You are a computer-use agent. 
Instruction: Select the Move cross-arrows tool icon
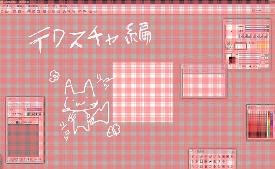point(224,161)
